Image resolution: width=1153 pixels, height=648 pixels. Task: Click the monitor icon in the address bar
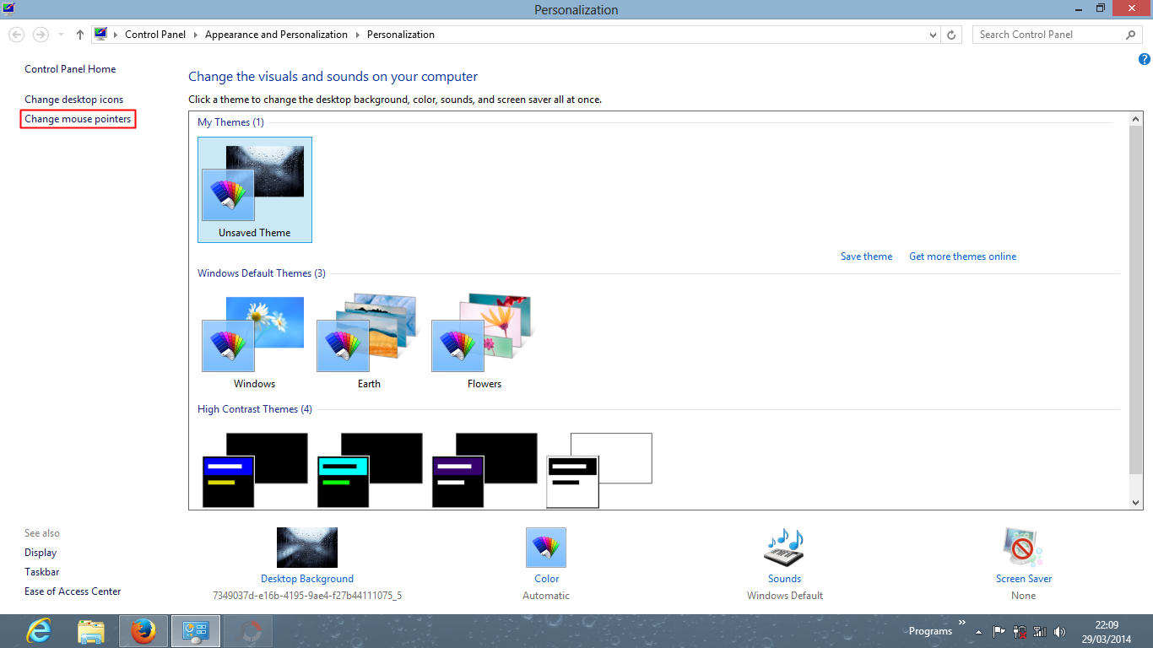pos(101,35)
